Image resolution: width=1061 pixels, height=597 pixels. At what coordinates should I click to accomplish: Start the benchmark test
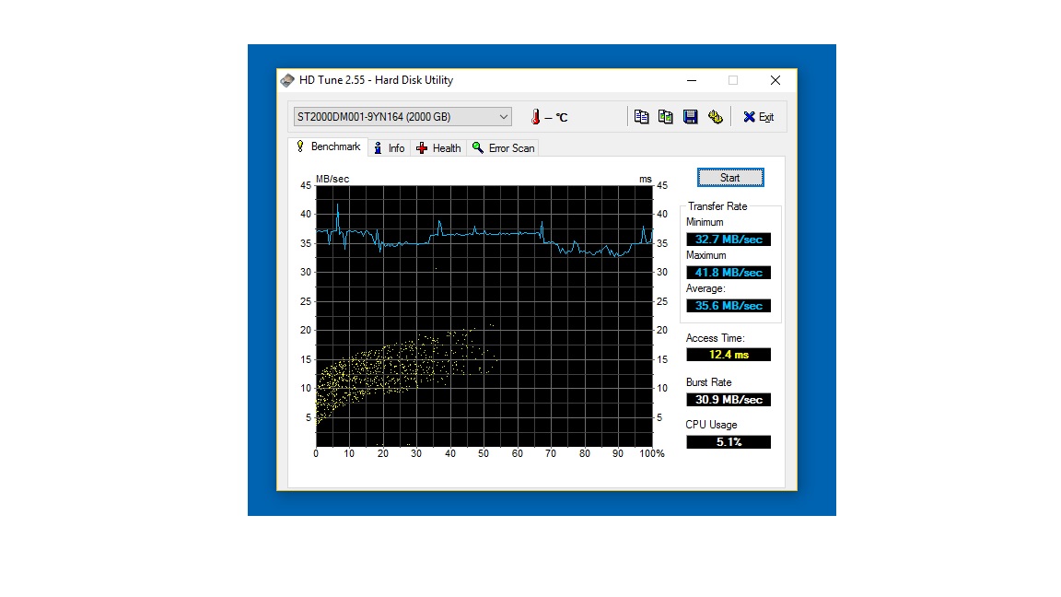click(x=730, y=177)
